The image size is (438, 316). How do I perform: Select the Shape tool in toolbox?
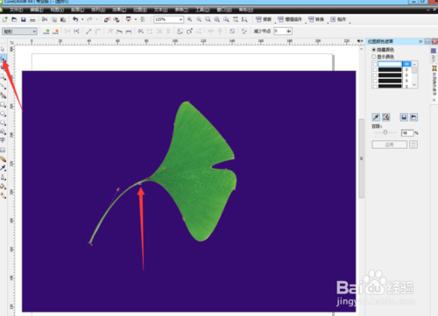pyautogui.click(x=3, y=59)
